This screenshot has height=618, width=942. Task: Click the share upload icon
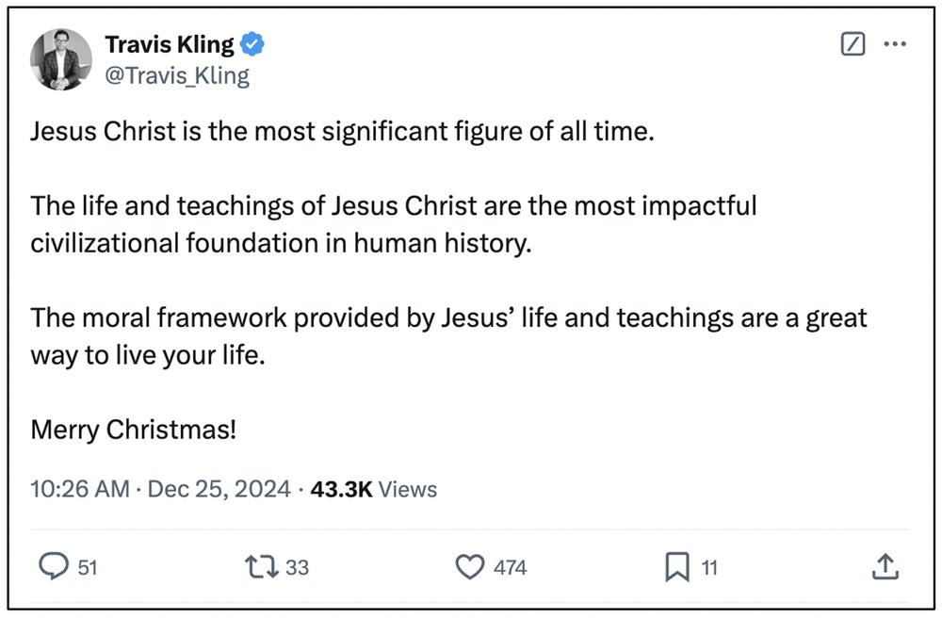coord(885,566)
